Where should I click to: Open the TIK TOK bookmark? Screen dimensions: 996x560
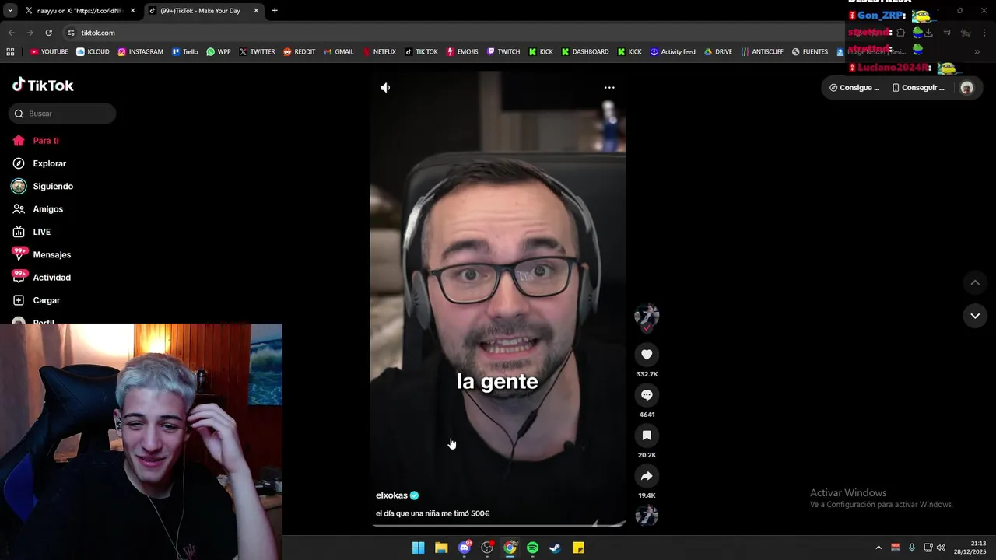point(421,52)
